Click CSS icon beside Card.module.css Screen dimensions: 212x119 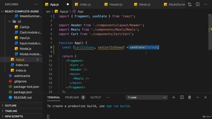pos(16,32)
